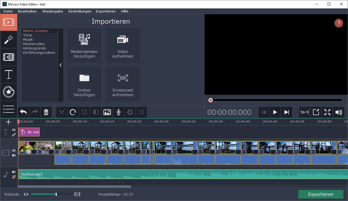This screenshot has width=348, height=201.
Task: Delete selected clip with trash icon
Action: click(x=46, y=112)
